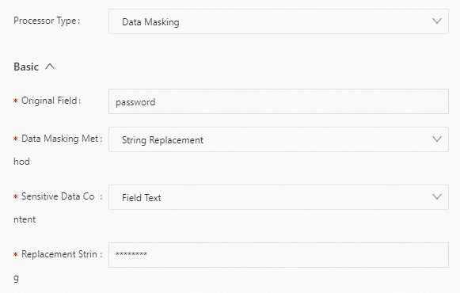
Task: Focus the Original Field input box
Action: 279,101
